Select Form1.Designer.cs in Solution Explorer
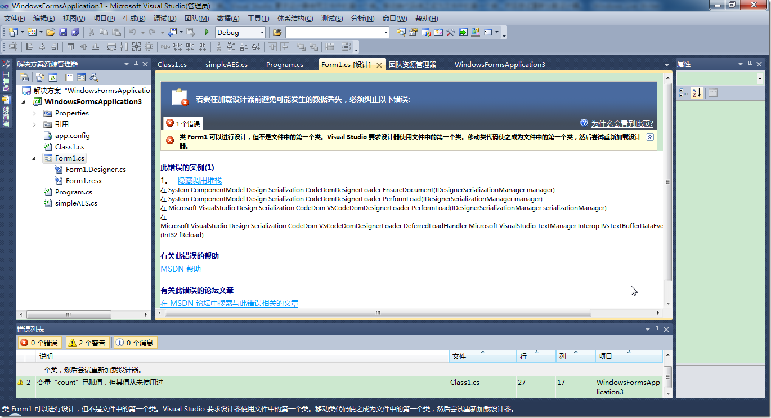Screen dimensions: 771x418 [96, 170]
